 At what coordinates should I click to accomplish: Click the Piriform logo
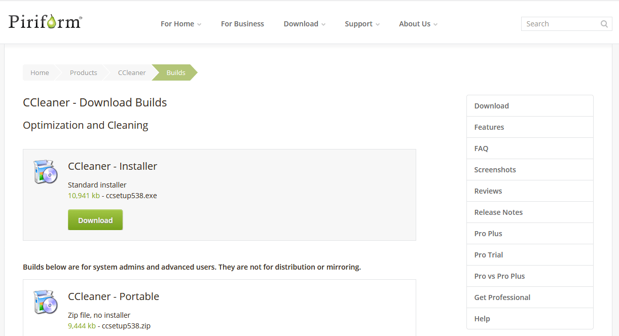point(45,21)
